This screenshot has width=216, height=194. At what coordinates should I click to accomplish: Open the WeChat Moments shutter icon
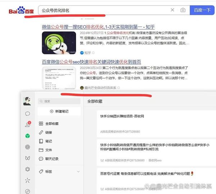[x=28, y=147]
